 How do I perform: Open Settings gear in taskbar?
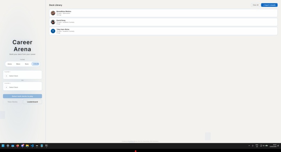[x=8, y=146]
